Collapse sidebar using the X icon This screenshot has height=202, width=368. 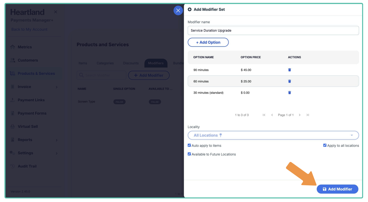tap(55, 12)
